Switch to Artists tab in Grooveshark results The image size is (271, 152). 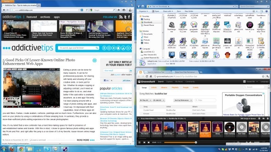pos(154,88)
